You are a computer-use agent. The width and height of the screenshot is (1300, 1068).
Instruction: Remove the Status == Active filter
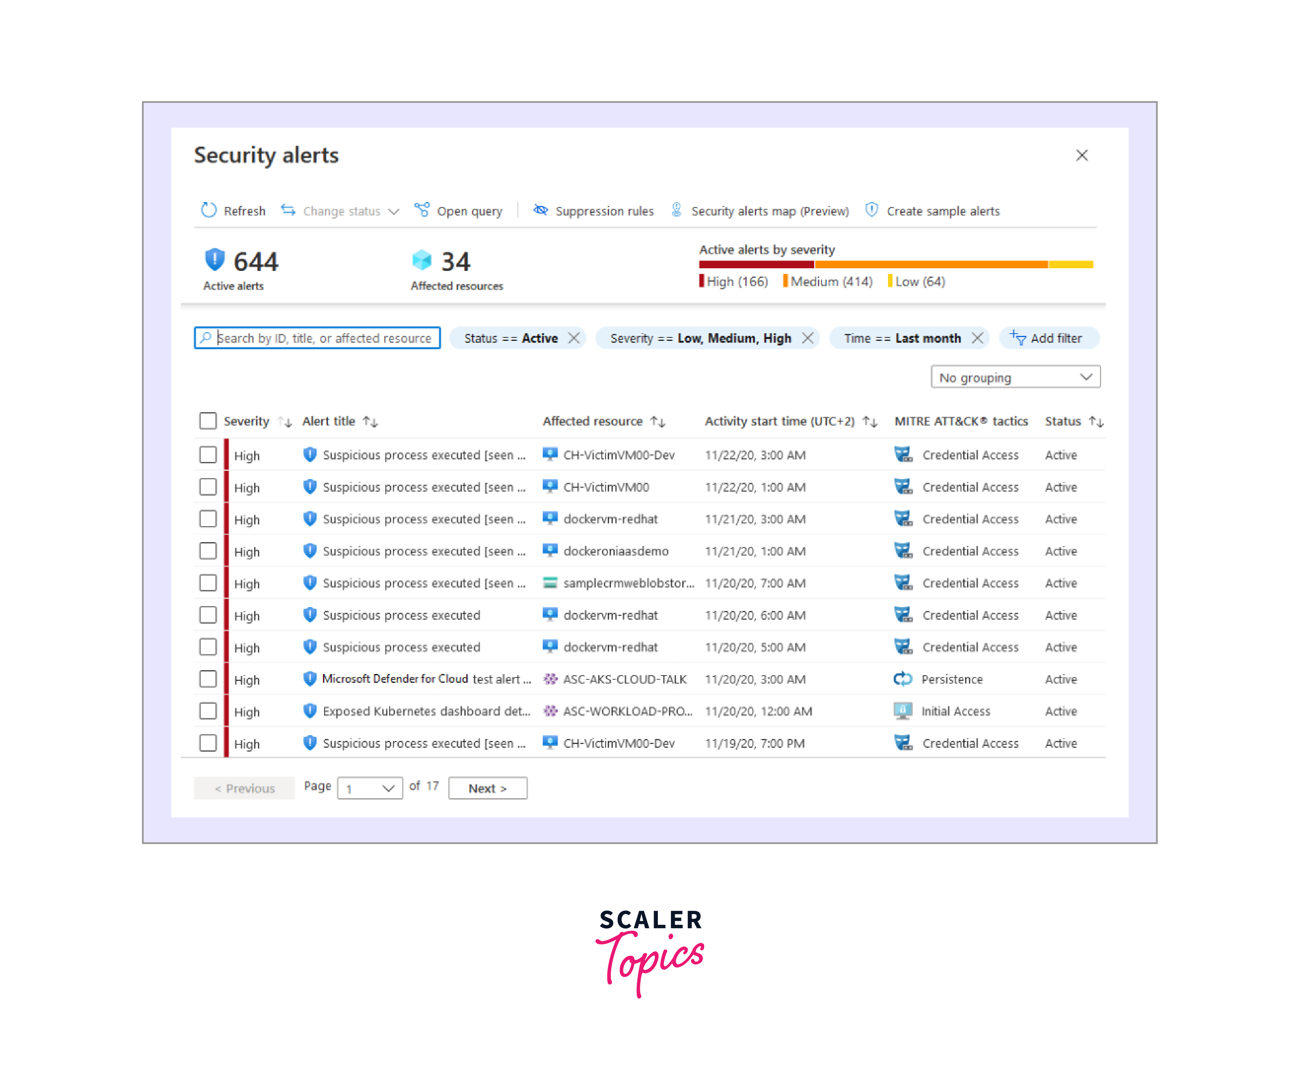(x=574, y=339)
